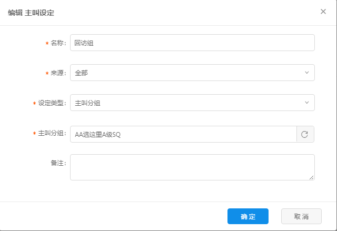
Task: Grab the resize handle of 备注 textarea
Action: (x=312, y=178)
